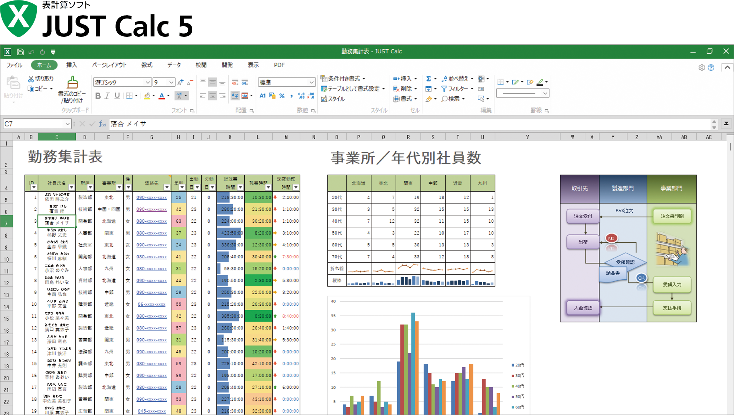Click the increase font size icon
This screenshot has width=734, height=415.
pos(180,82)
